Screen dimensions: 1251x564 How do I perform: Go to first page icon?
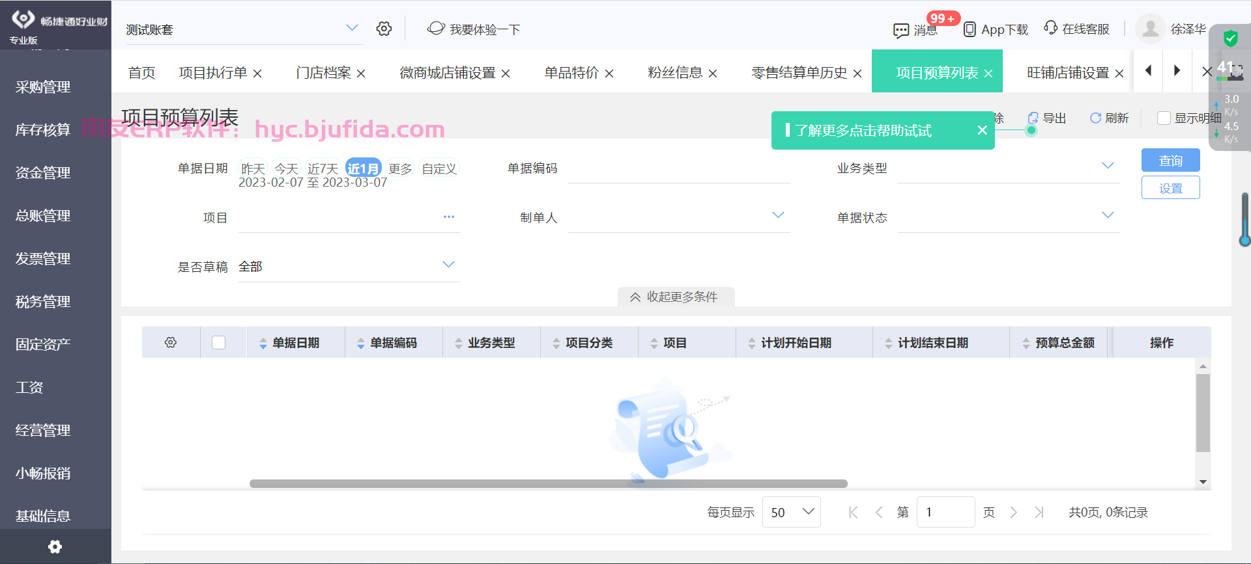tap(853, 513)
